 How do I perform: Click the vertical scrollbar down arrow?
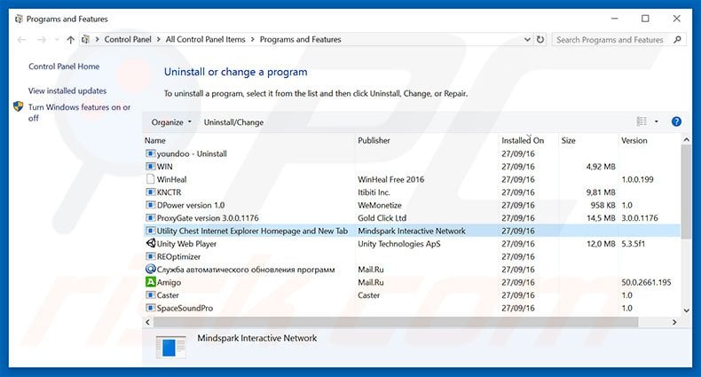[x=686, y=310]
